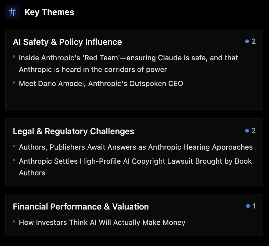Select the Financial Performance & Valuation theme title
Viewport: 269px width, 246px height.
81,207
